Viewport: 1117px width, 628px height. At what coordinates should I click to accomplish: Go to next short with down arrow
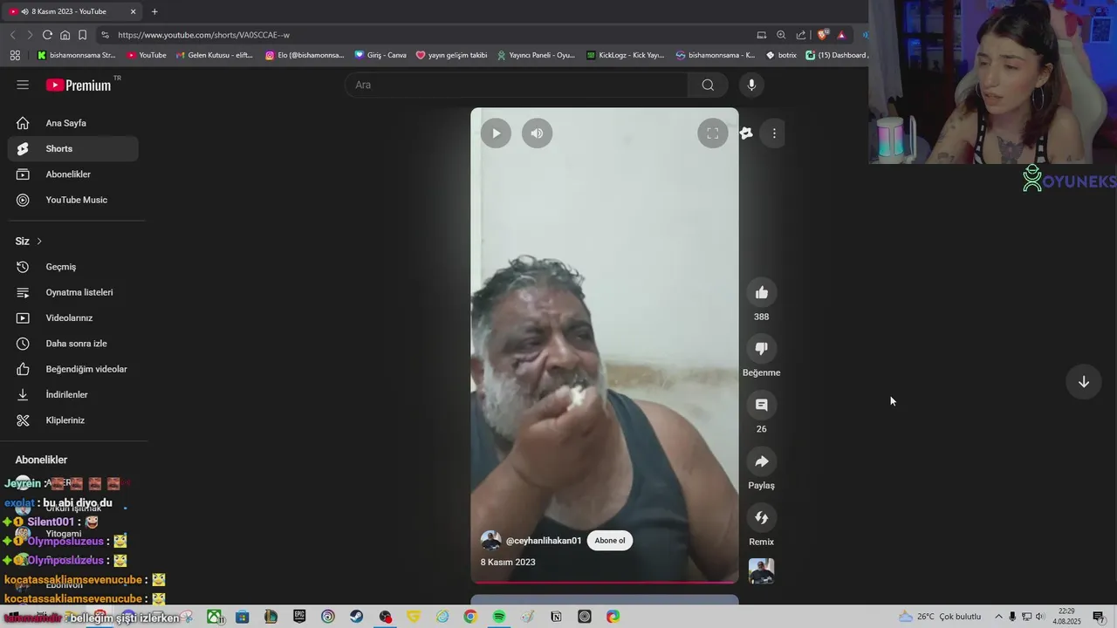pyautogui.click(x=1084, y=382)
